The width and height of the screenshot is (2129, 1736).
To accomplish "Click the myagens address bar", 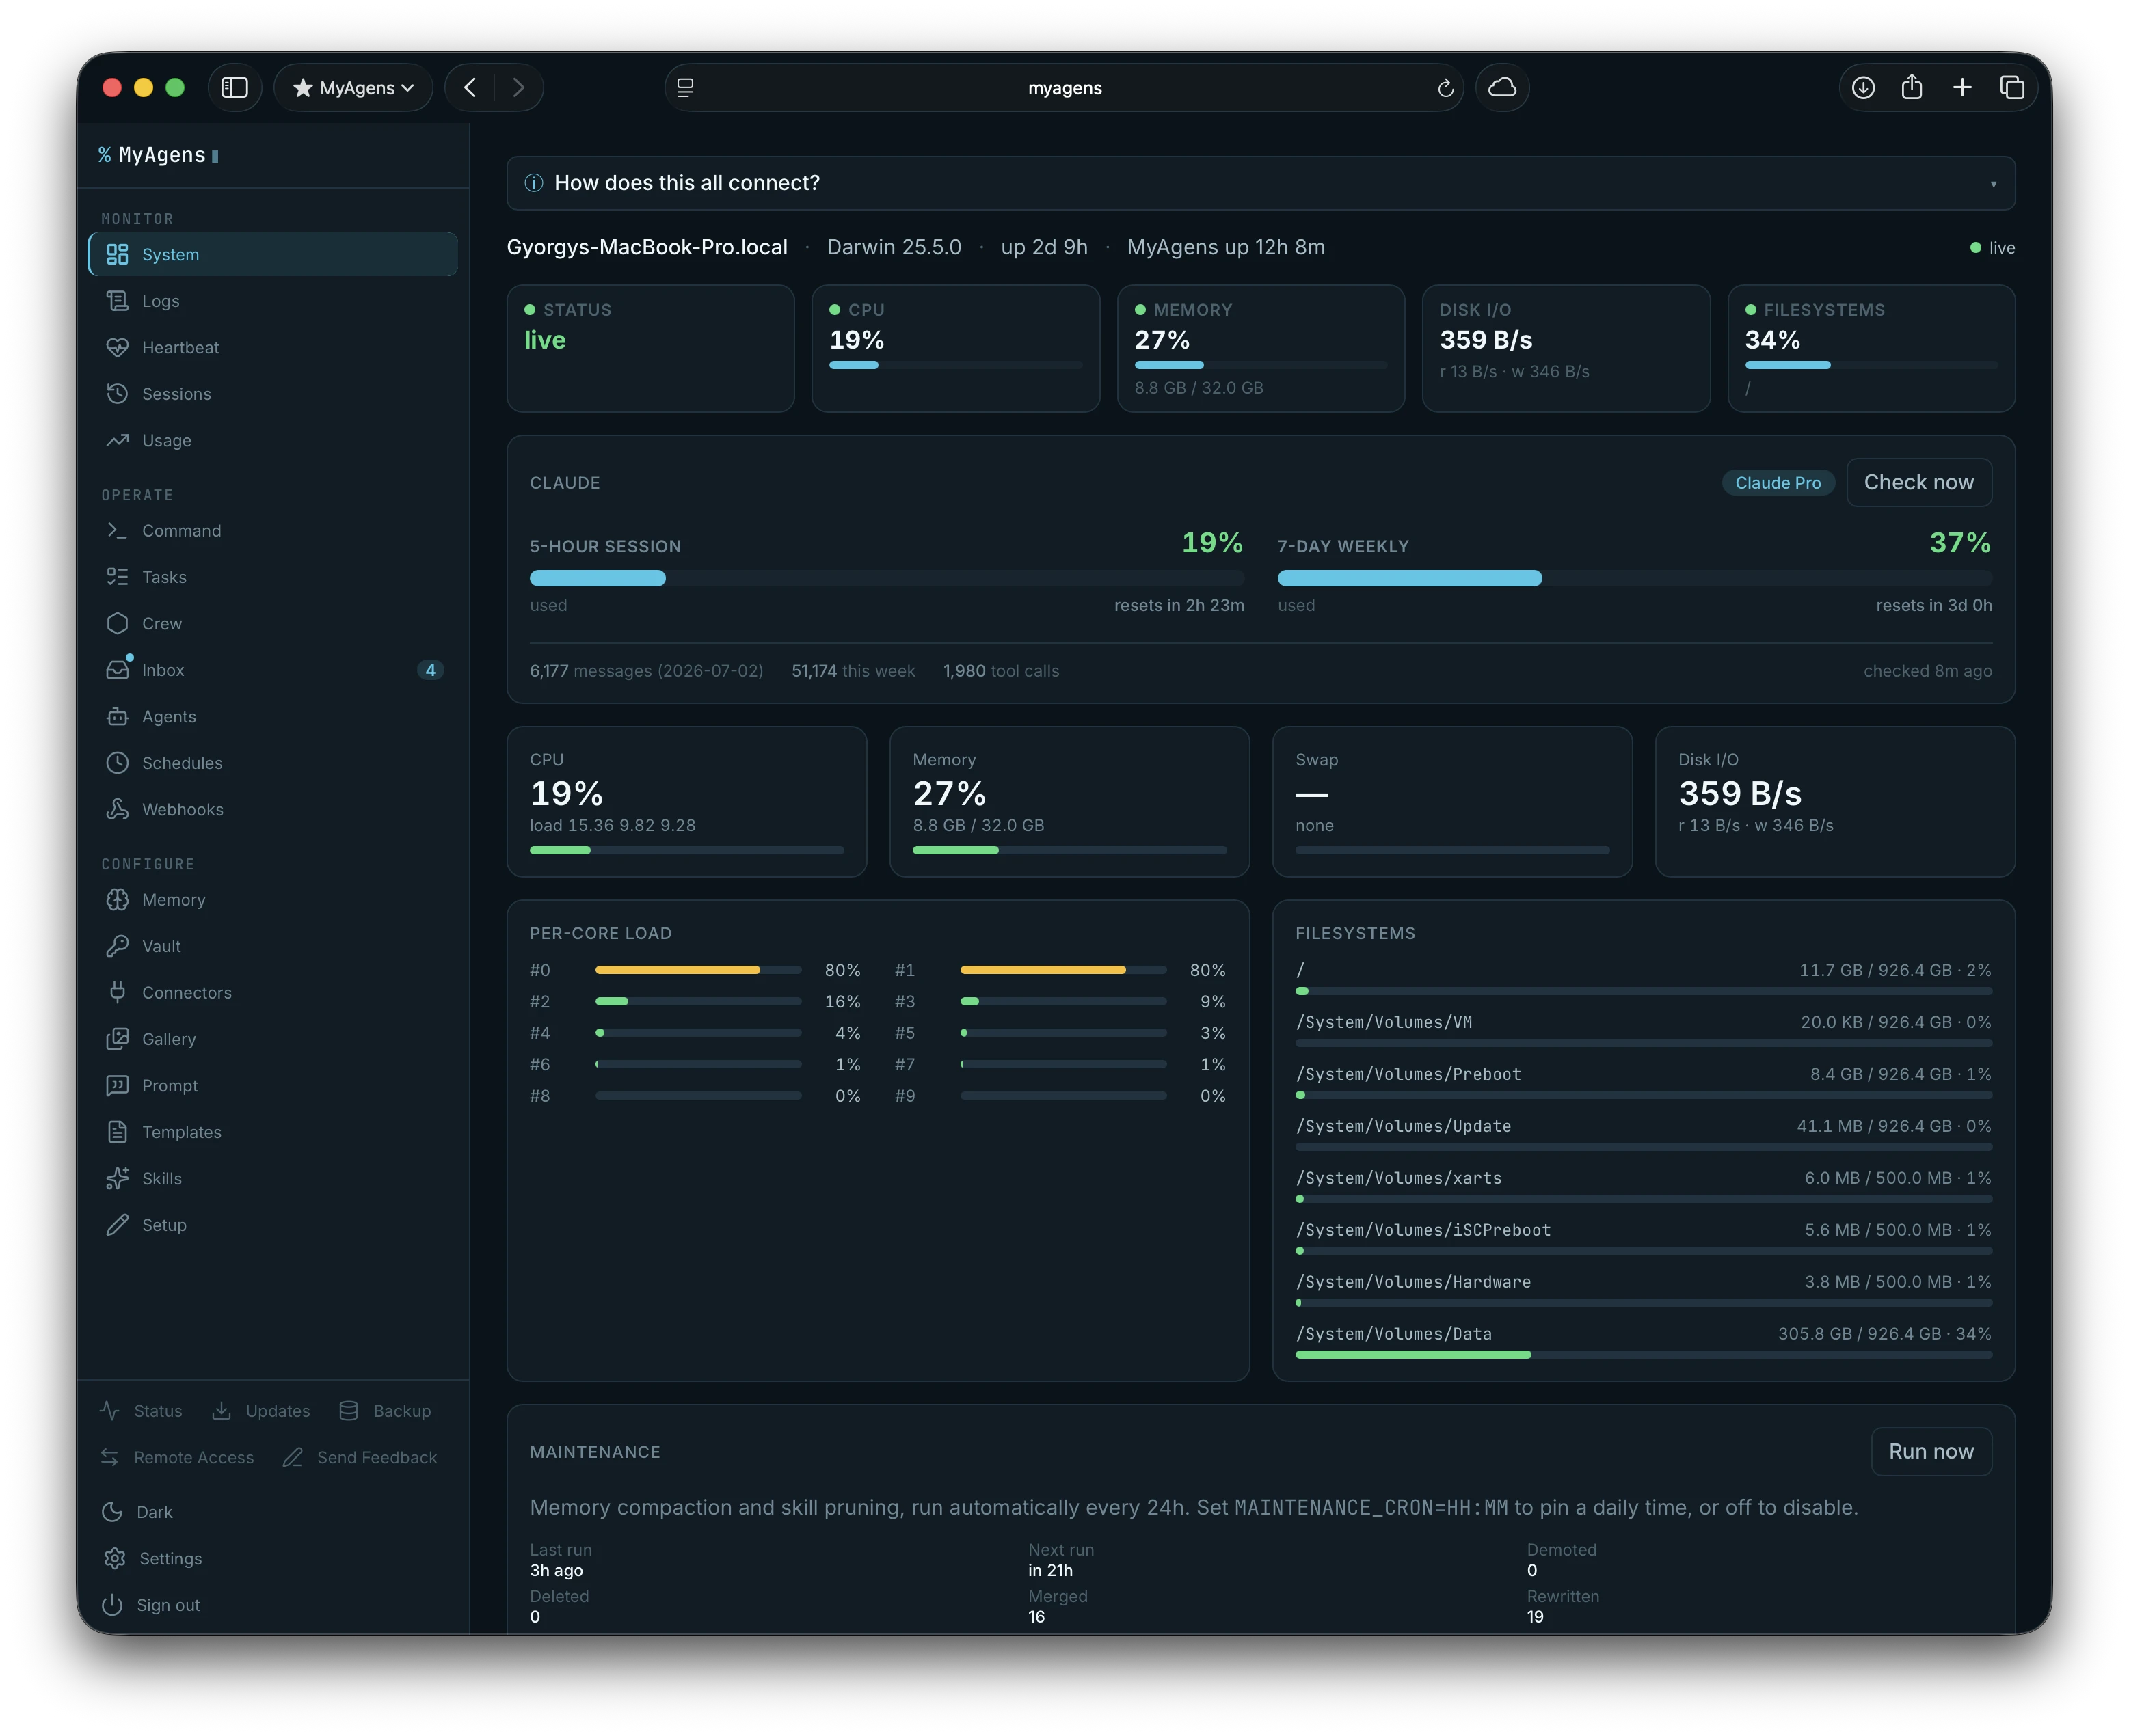I will point(1064,87).
